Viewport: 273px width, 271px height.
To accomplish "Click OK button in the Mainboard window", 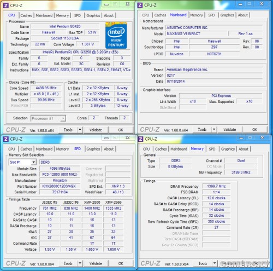I will [x=254, y=130].
